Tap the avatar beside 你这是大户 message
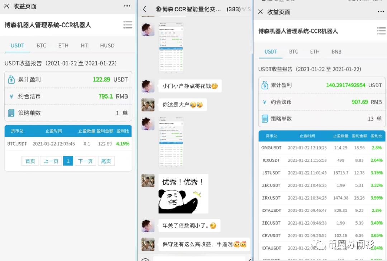The width and height of the screenshot is (387, 261). [148, 105]
